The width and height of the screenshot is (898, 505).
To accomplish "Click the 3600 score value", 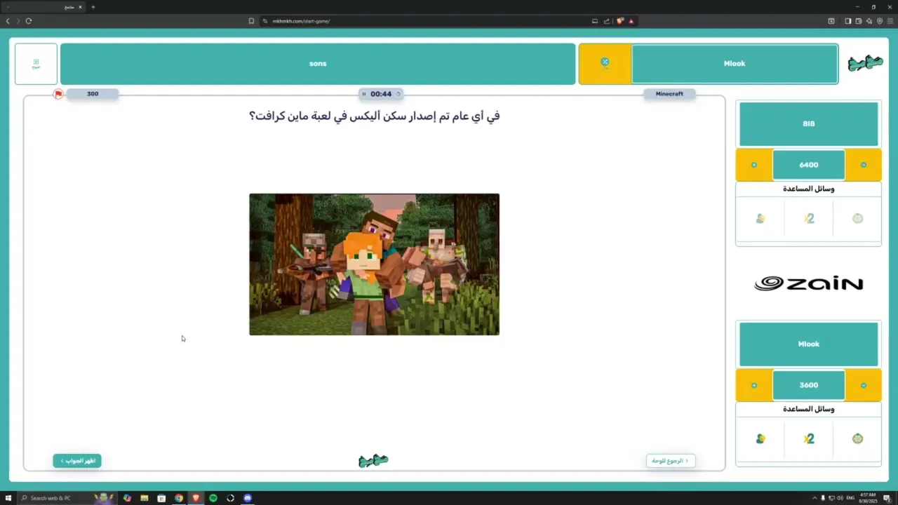I will point(809,385).
